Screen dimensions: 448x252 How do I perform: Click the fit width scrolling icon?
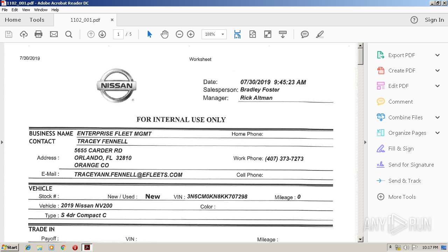[237, 34]
